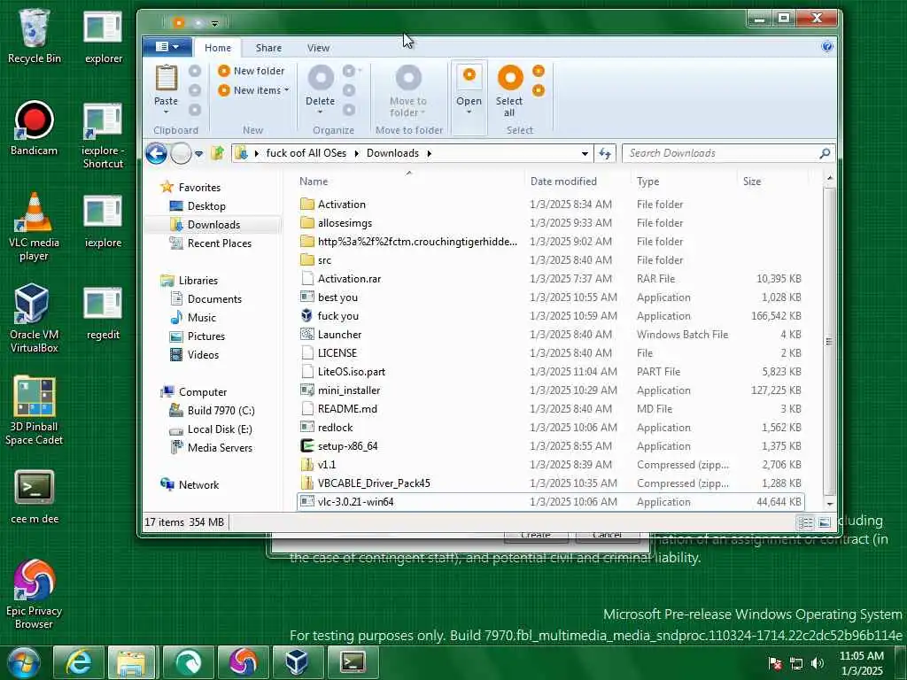Viewport: 907px width, 680px height.
Task: Open Epic Privacy Browser desktop icon
Action: tap(35, 594)
